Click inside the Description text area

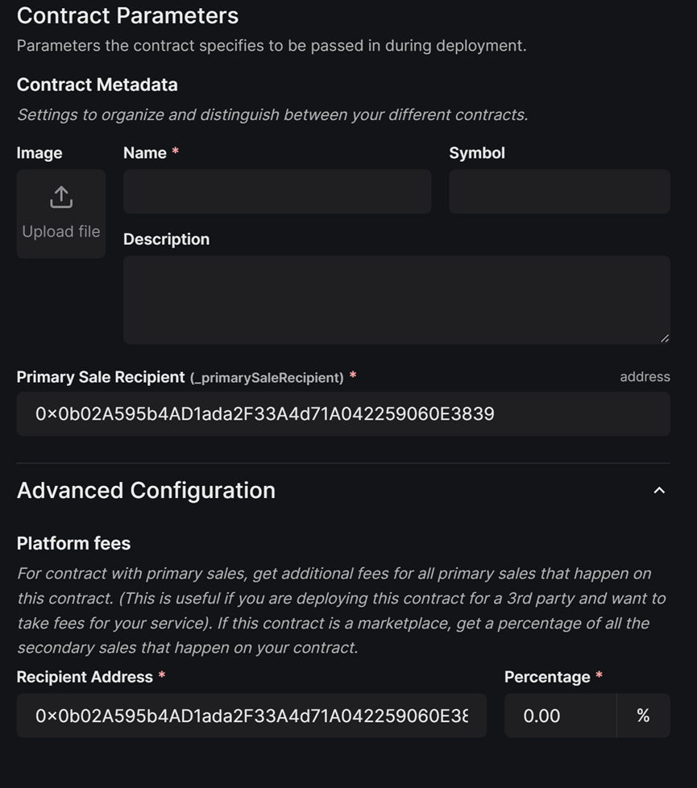(x=396, y=300)
